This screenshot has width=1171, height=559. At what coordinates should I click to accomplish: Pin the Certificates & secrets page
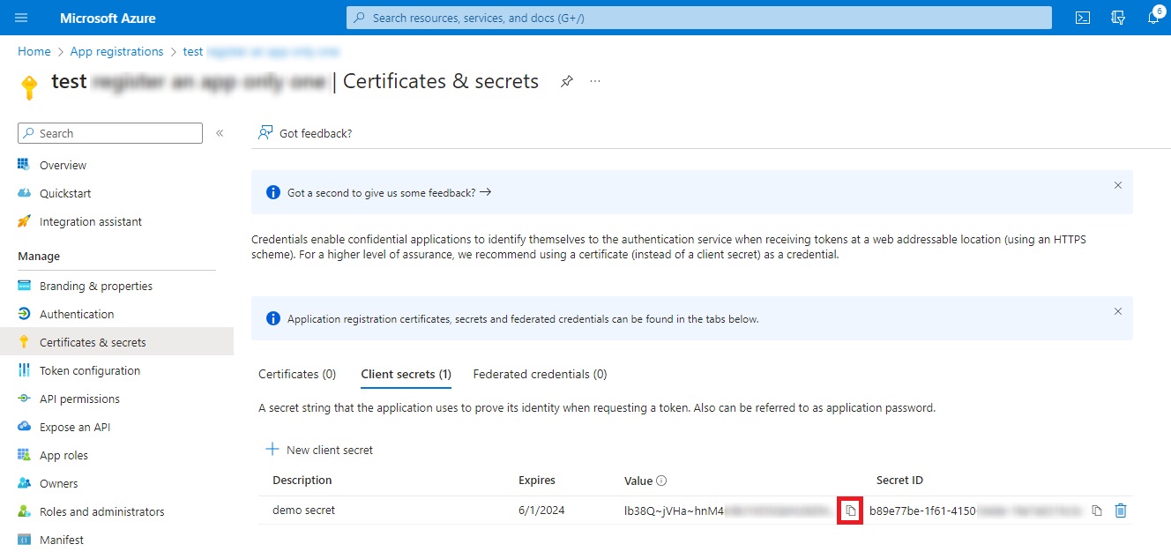click(567, 81)
